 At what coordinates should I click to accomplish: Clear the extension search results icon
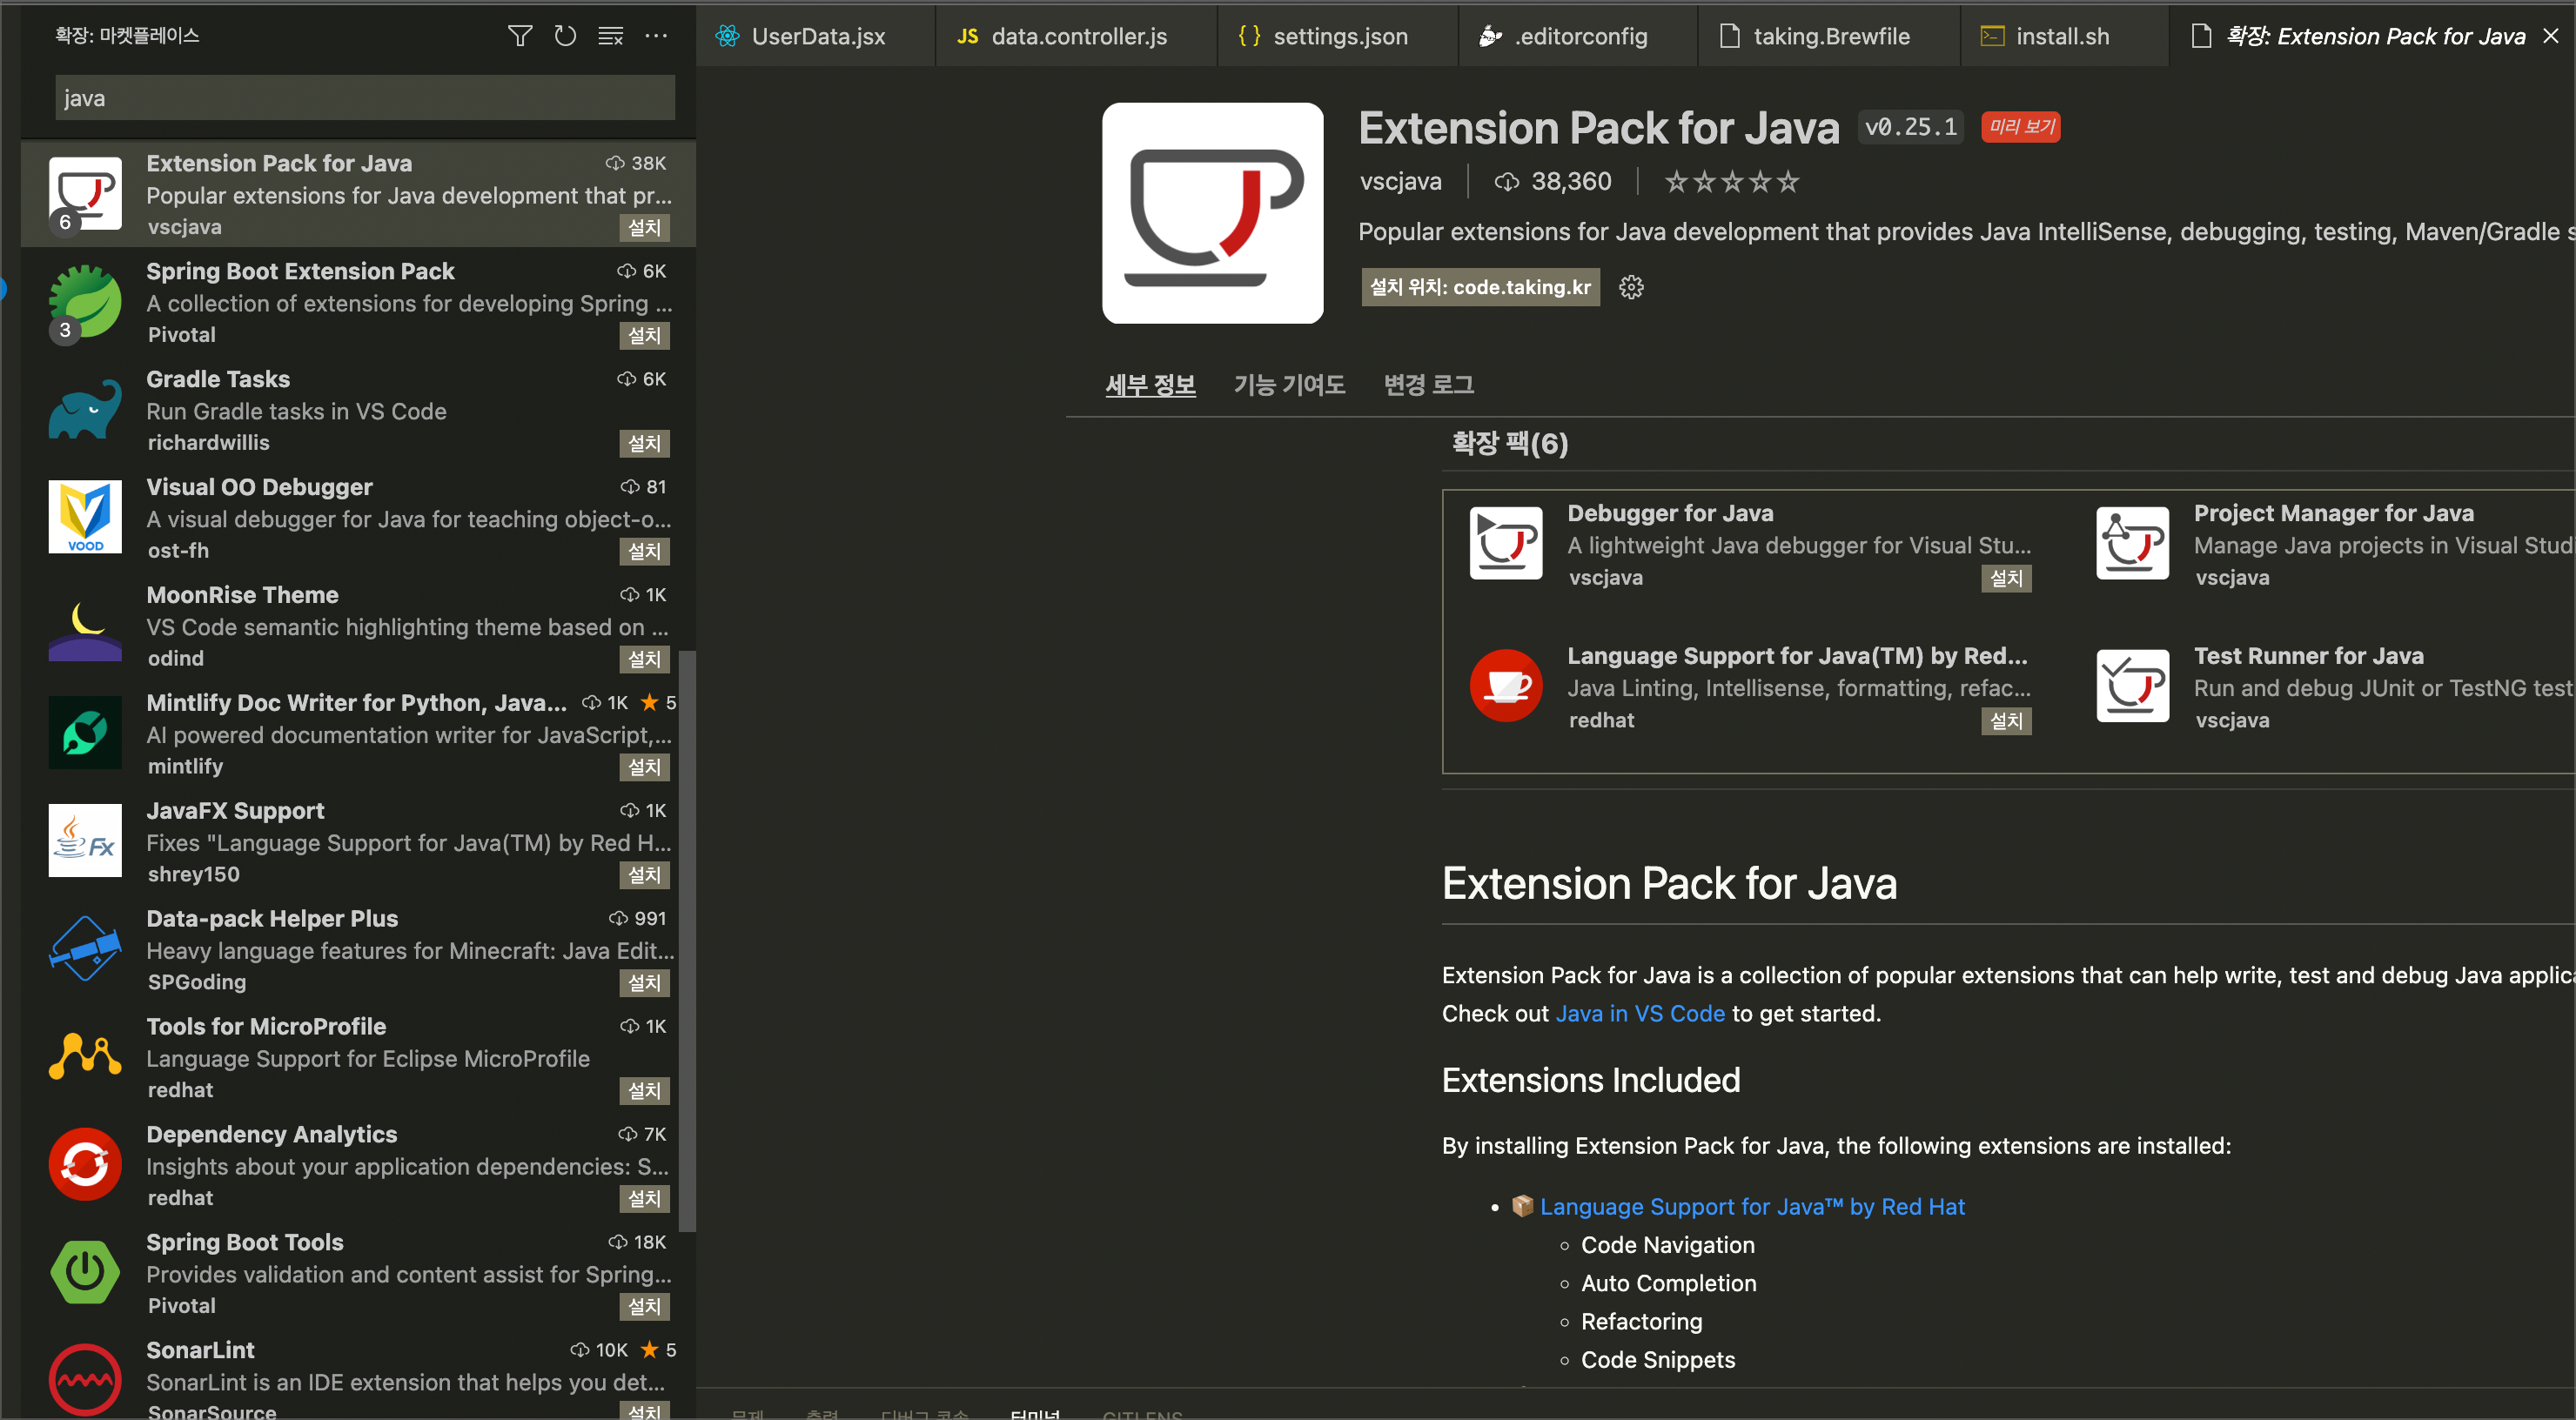pos(610,35)
